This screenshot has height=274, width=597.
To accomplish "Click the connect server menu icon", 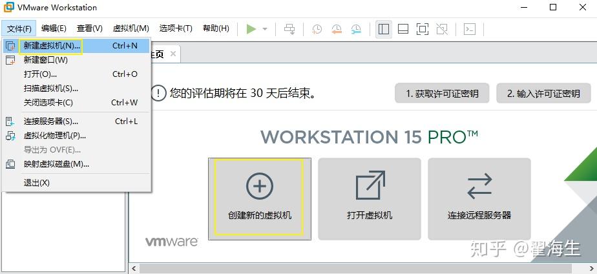I will coord(10,121).
